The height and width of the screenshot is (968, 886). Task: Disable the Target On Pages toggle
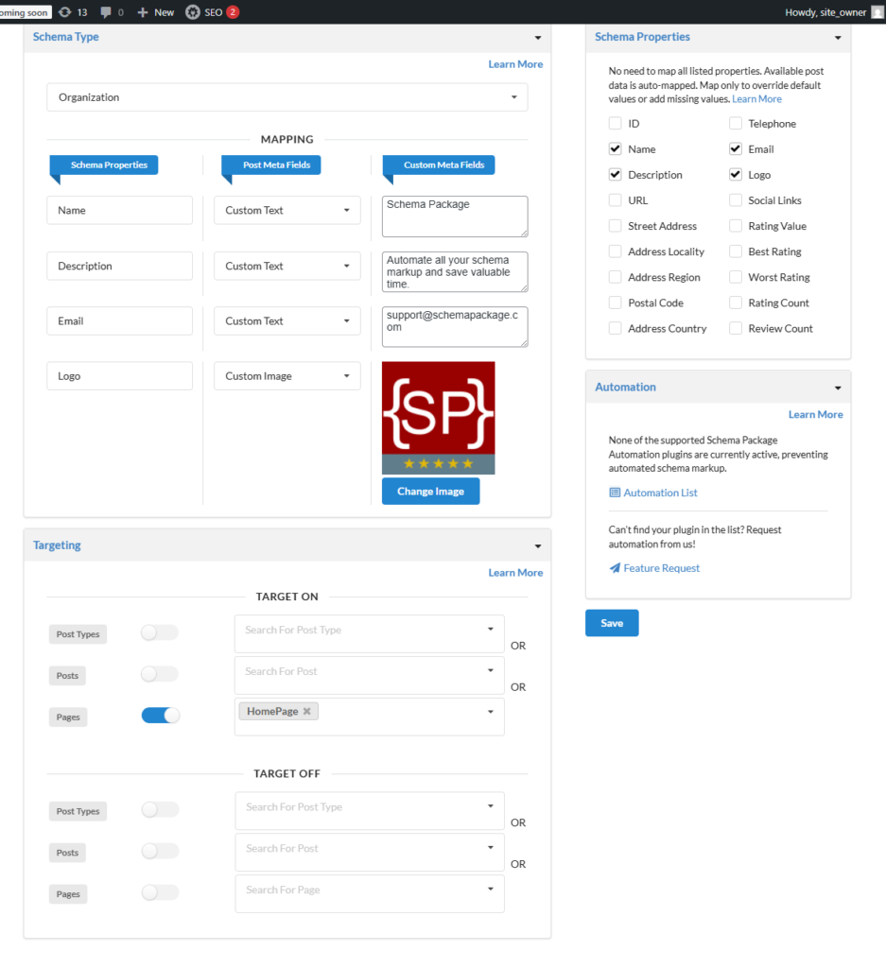pyautogui.click(x=161, y=716)
